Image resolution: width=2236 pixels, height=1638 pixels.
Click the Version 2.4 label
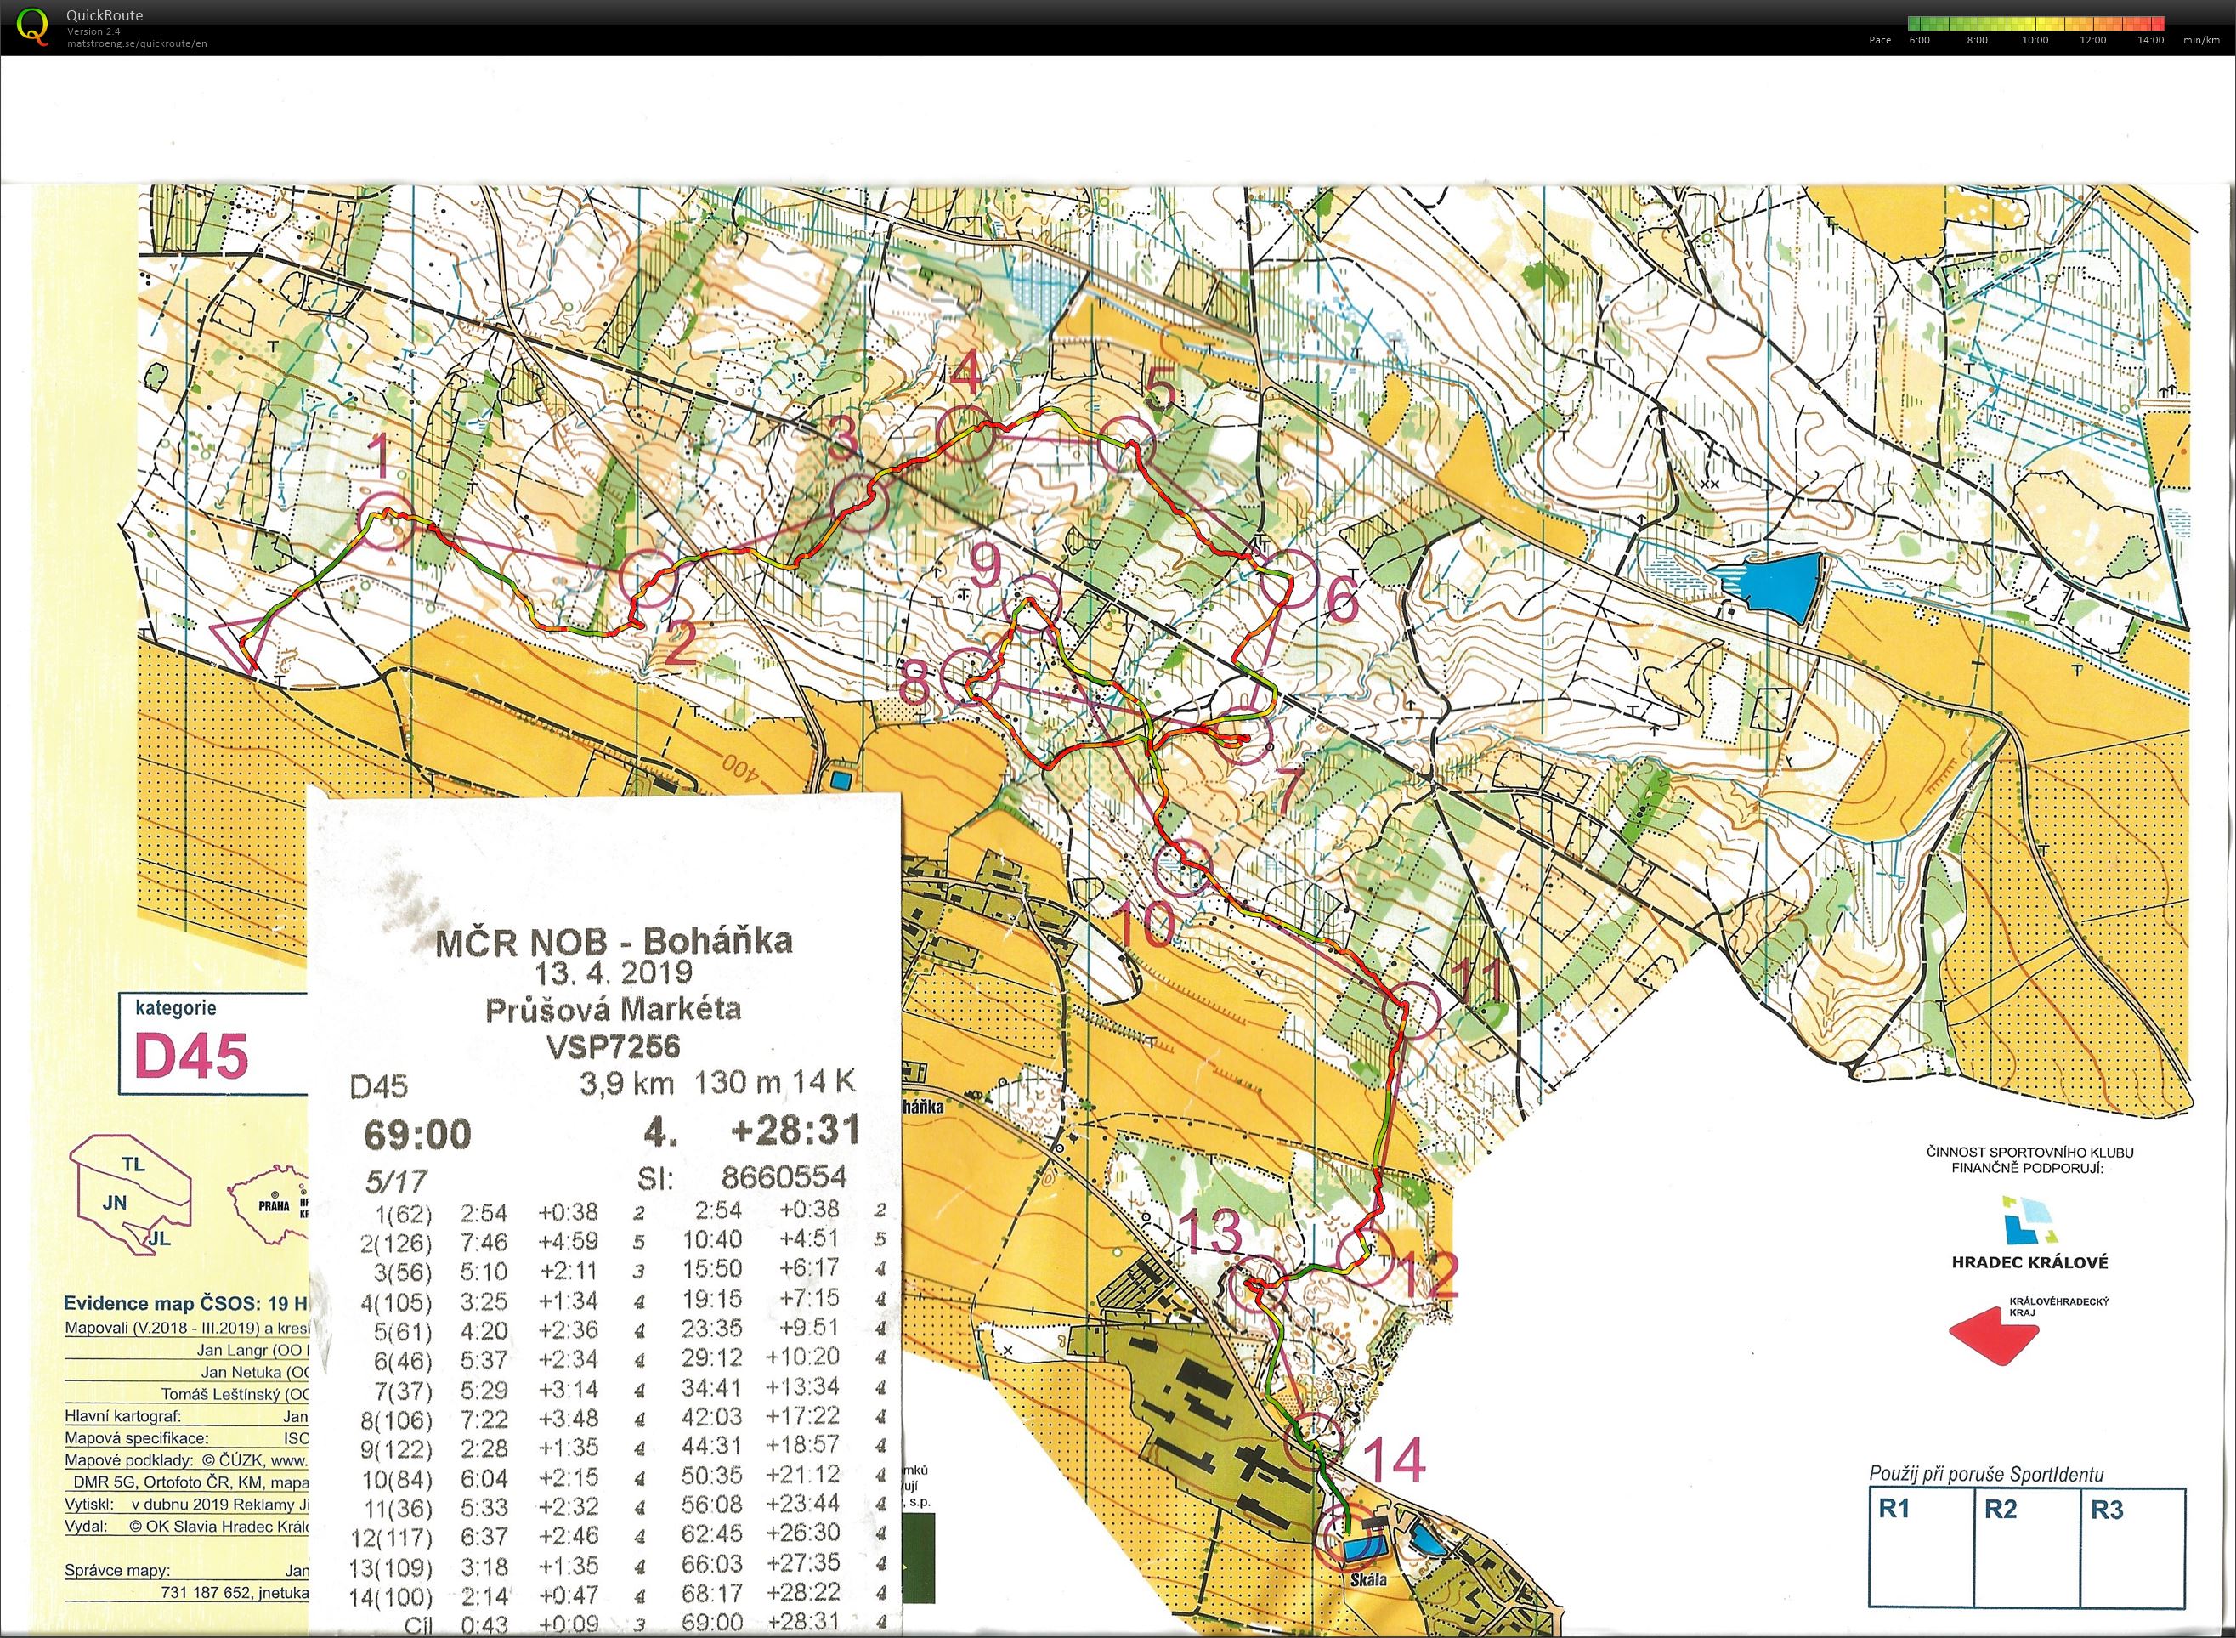point(94,31)
